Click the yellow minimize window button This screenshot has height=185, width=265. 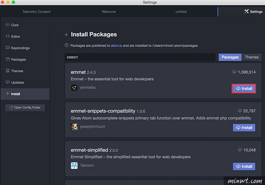click(8, 2)
